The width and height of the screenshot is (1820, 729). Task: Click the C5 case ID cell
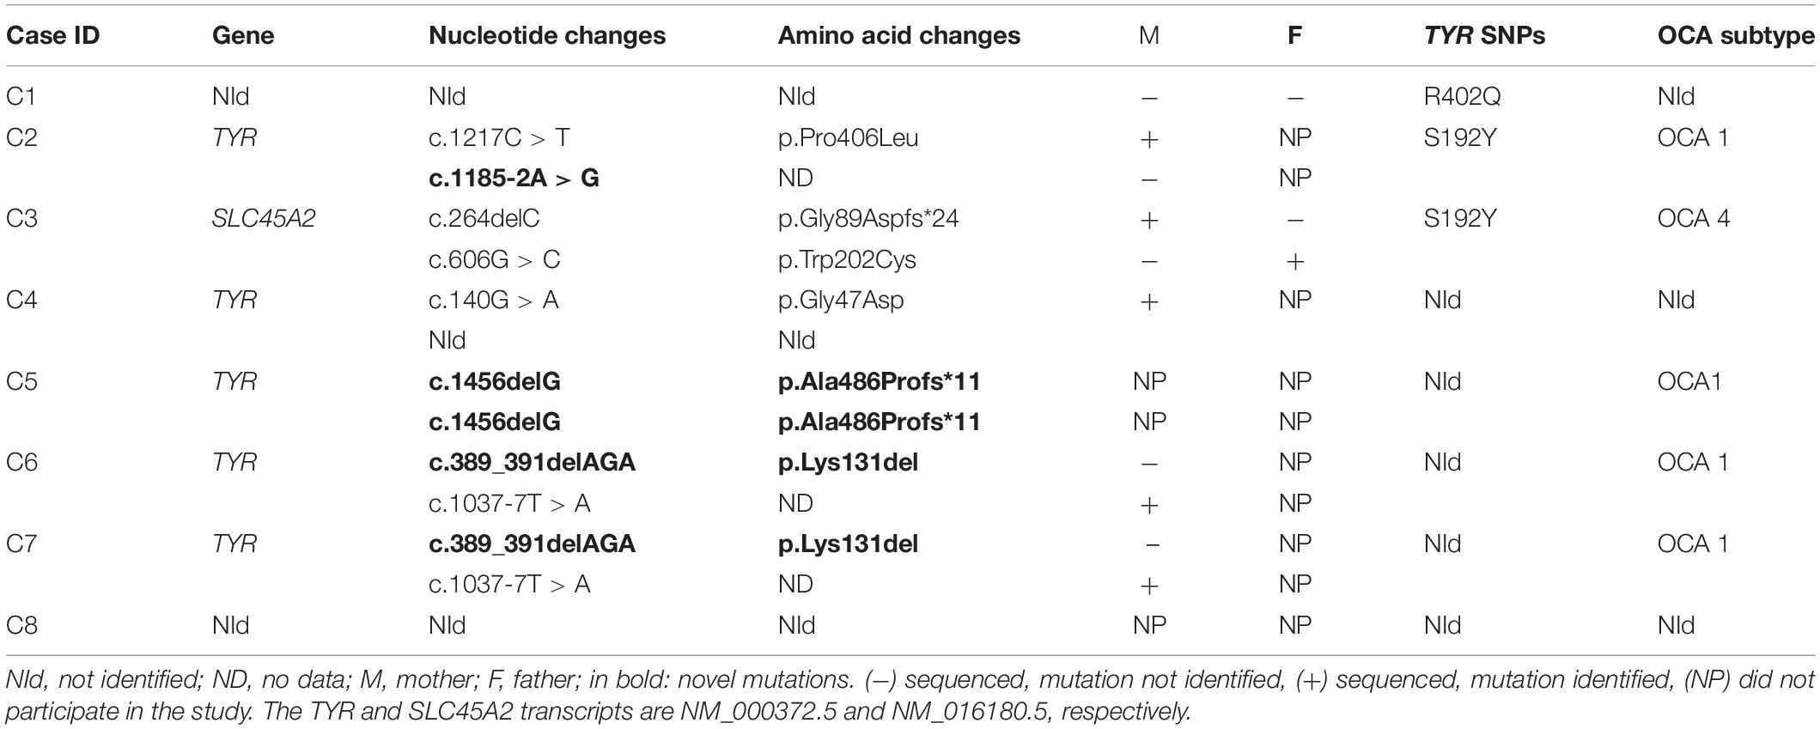pos(21,381)
